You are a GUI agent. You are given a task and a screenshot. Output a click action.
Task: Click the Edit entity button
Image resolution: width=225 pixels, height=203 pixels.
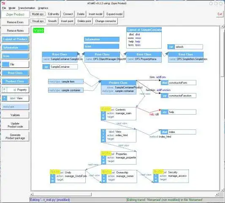point(54,14)
